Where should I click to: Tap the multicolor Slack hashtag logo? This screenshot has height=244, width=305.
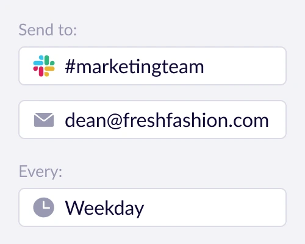44,66
